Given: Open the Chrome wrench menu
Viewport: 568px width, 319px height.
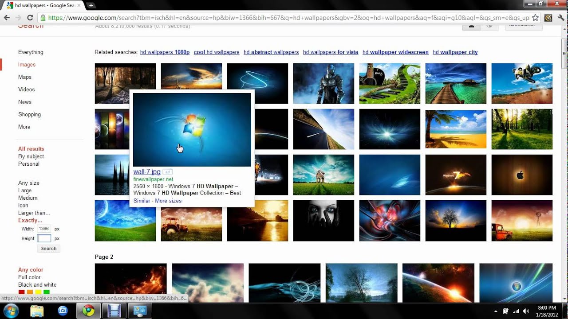Looking at the screenshot, I should pos(561,18).
